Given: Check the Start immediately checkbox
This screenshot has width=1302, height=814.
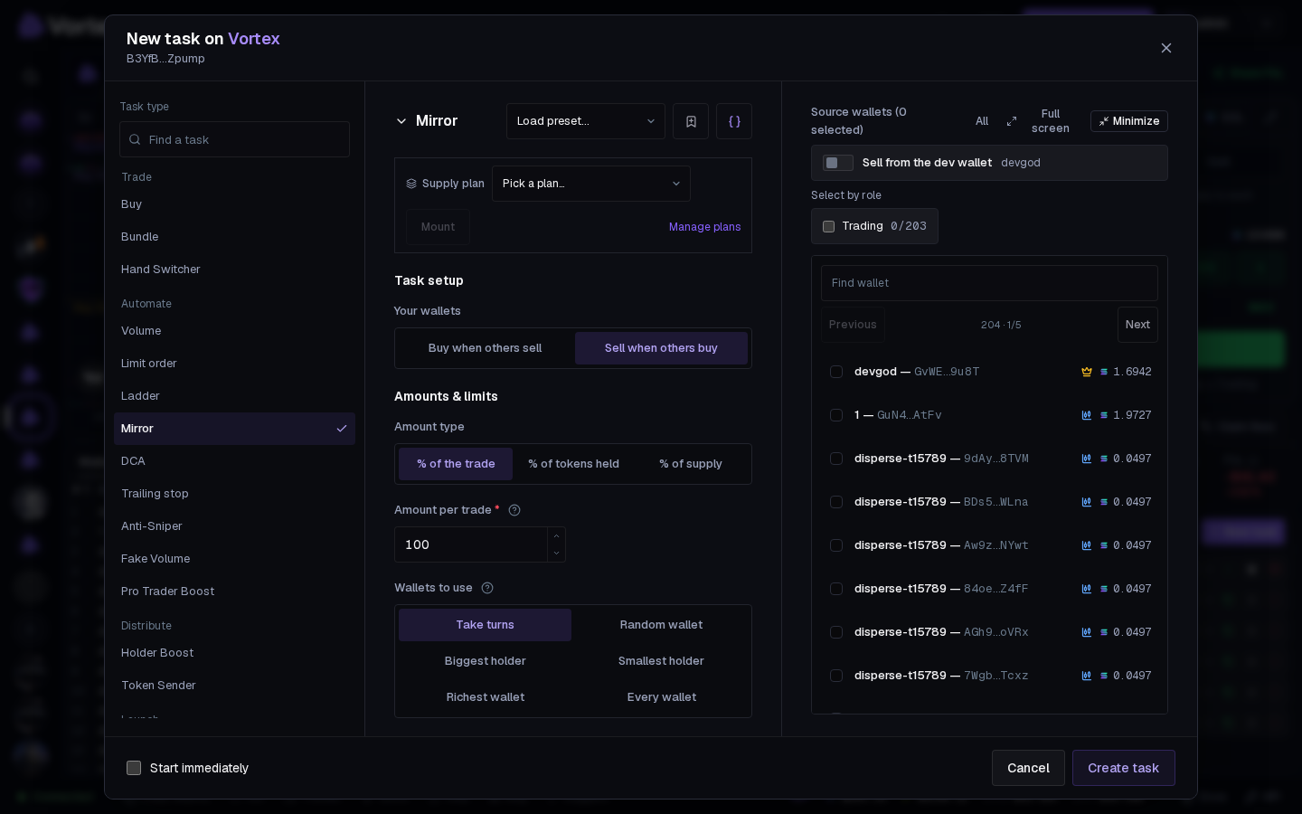Looking at the screenshot, I should point(134,768).
